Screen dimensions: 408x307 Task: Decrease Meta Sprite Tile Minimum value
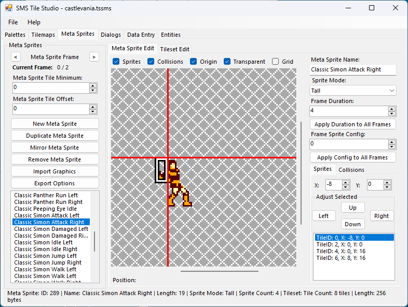93,90
